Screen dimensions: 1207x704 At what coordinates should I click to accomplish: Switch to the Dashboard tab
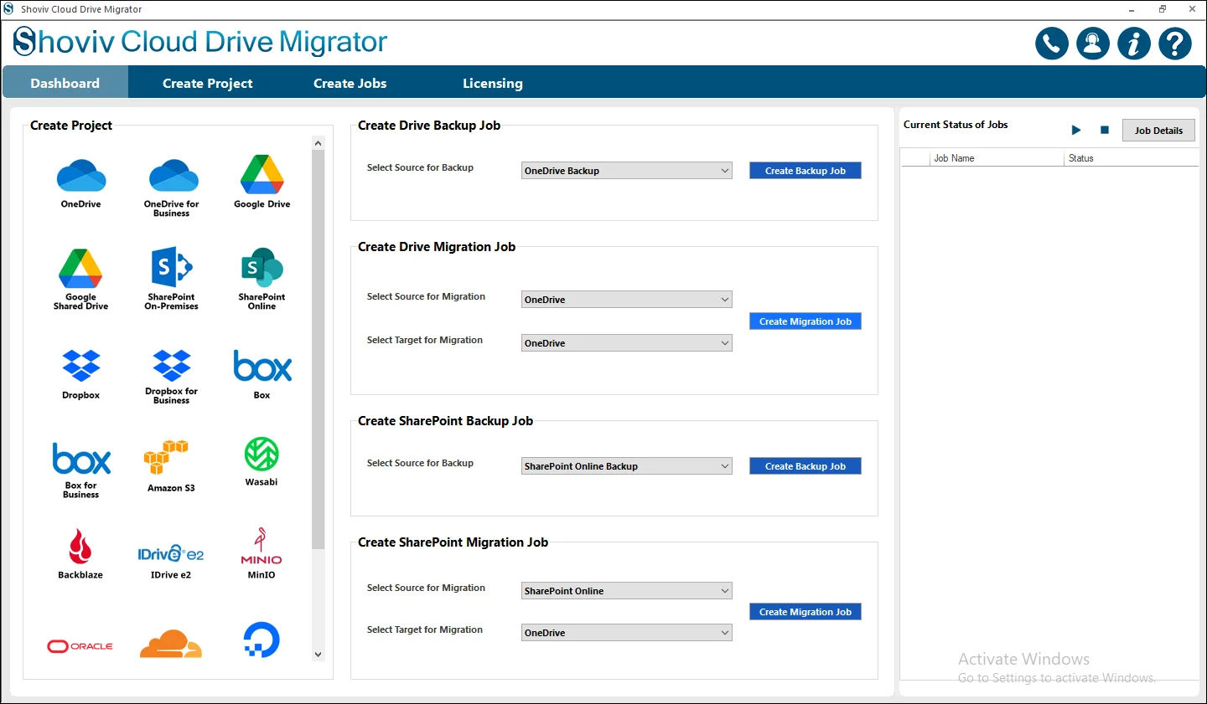(x=65, y=83)
